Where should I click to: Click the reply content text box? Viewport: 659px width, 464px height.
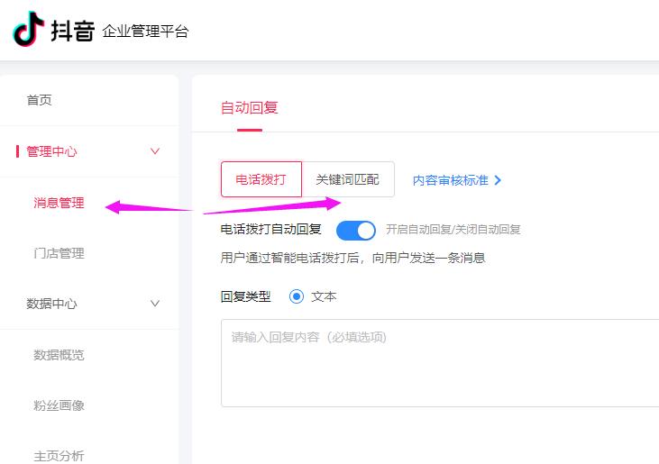coord(439,362)
